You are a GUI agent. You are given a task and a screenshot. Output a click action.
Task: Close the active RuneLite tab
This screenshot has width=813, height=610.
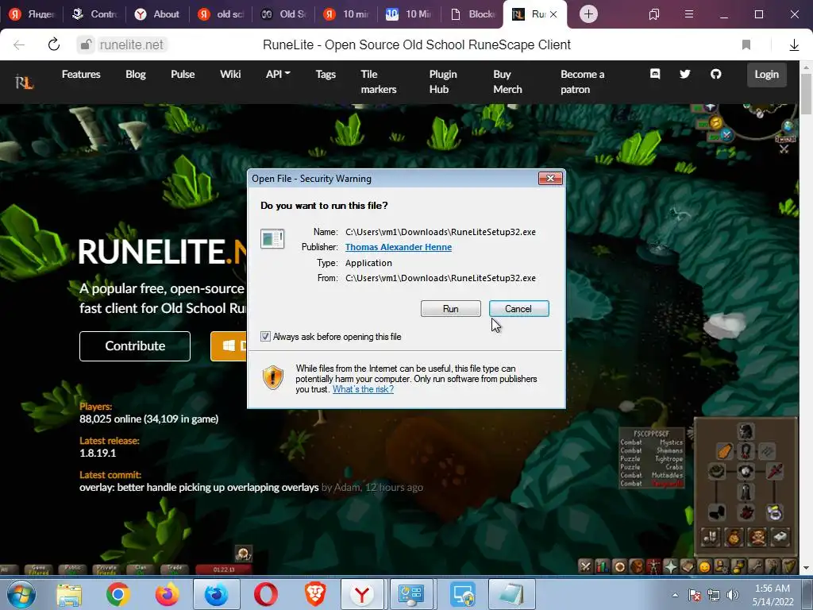(553, 14)
